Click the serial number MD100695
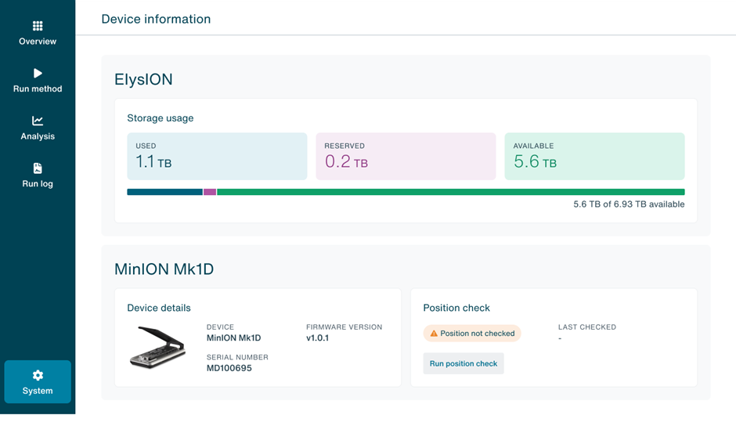This screenshot has height=426, width=736. click(x=229, y=368)
